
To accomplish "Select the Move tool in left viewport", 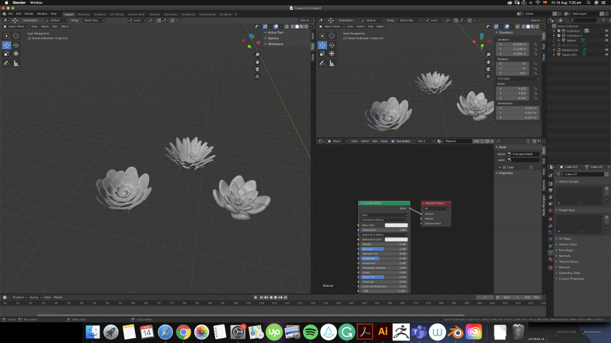I will click(7, 45).
